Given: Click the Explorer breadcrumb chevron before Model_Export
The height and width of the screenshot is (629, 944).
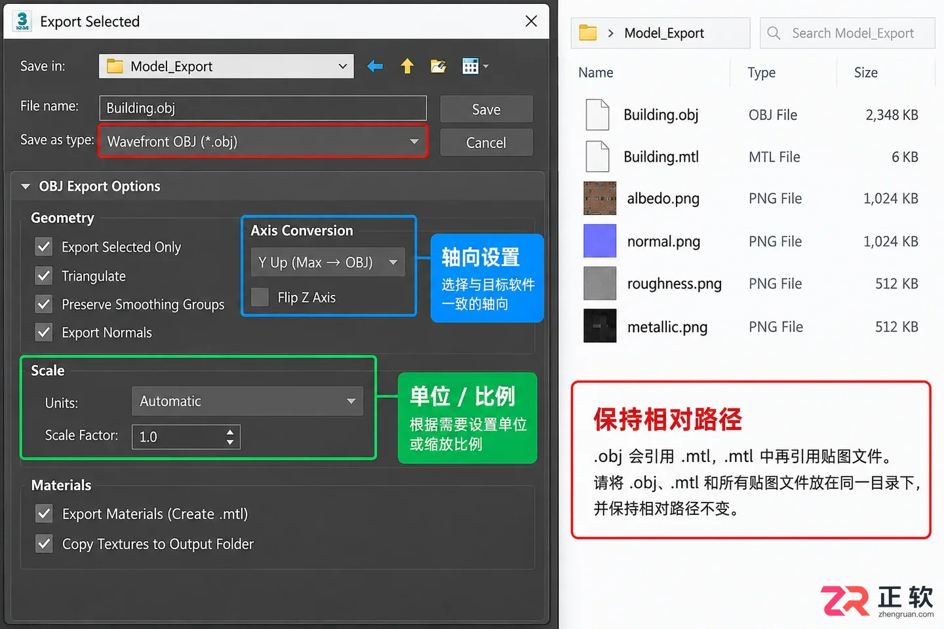Looking at the screenshot, I should click(610, 33).
